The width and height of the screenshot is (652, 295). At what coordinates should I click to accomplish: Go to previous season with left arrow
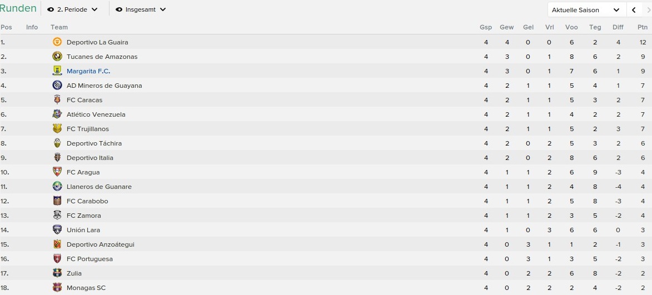pos(634,10)
